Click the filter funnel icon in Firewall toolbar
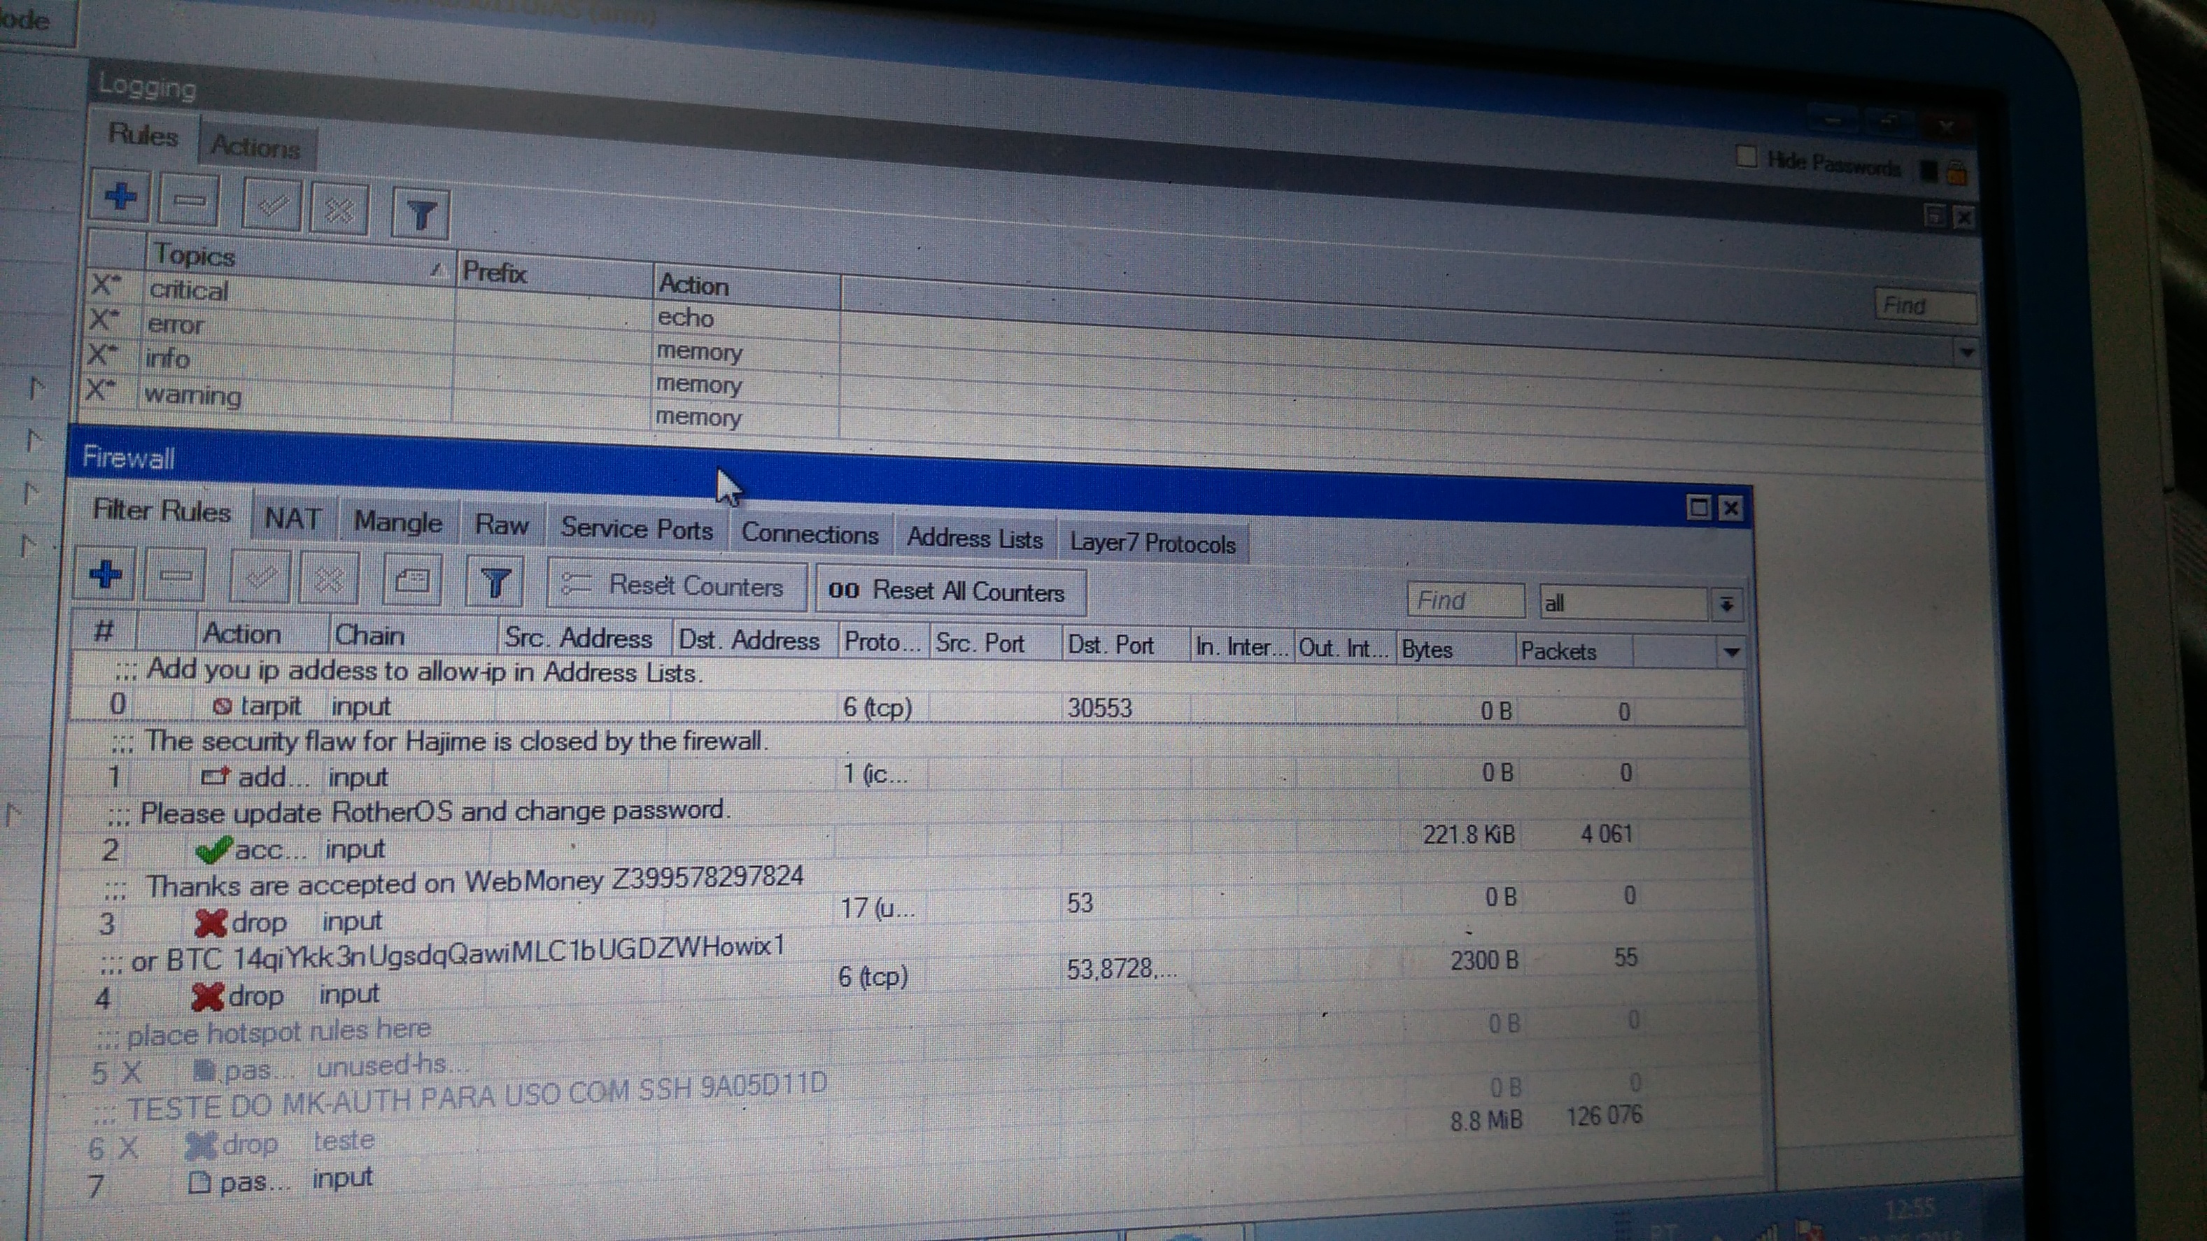The height and width of the screenshot is (1241, 2207). (494, 583)
